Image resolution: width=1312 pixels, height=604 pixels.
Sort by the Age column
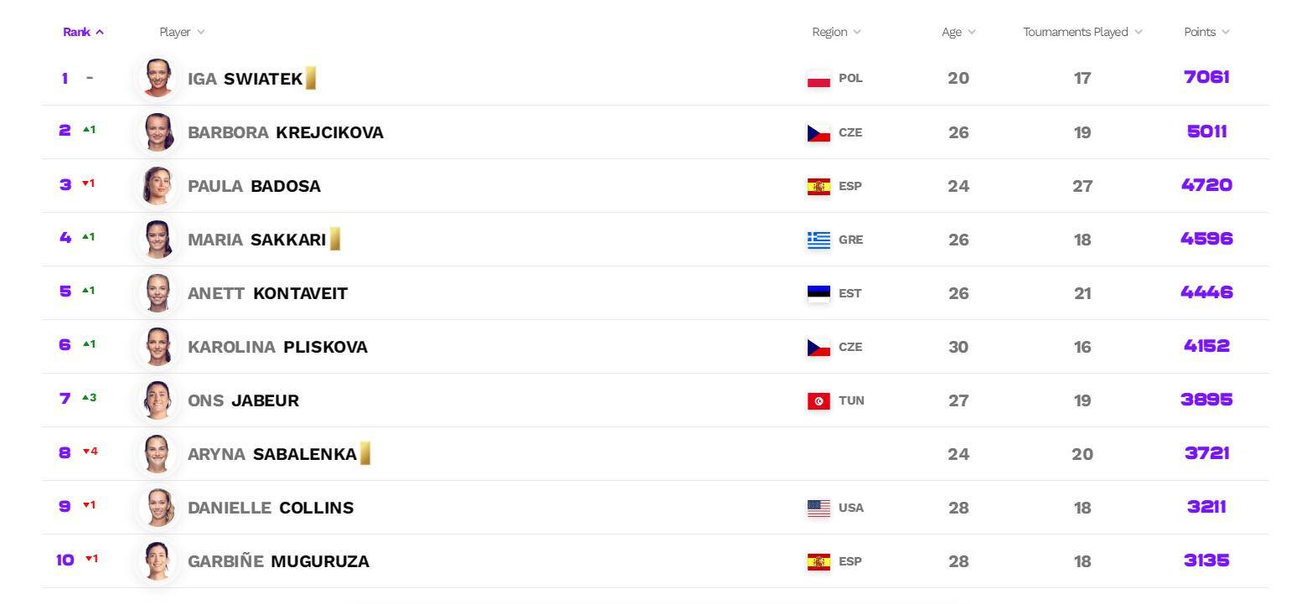(x=958, y=32)
